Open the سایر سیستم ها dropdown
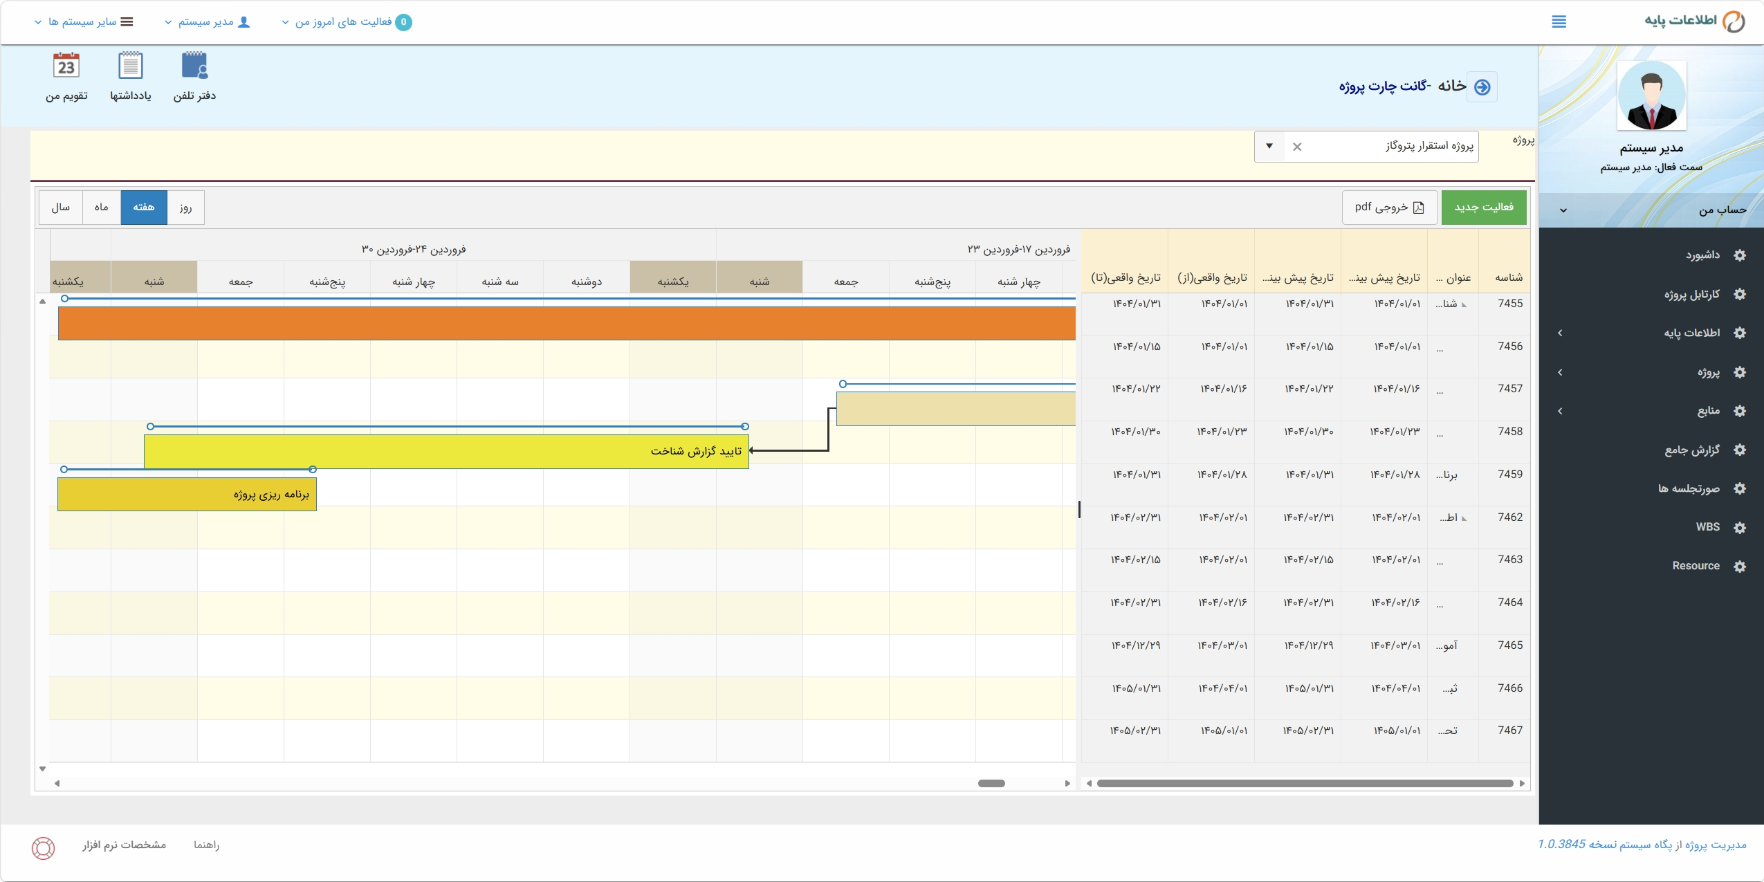Image resolution: width=1764 pixels, height=882 pixels. click(x=84, y=22)
